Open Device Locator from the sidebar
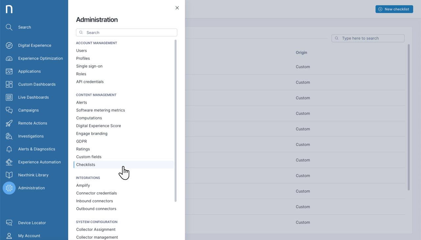Image resolution: width=421 pixels, height=240 pixels. [x=9, y=223]
